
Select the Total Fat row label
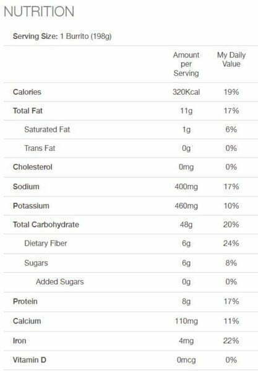pyautogui.click(x=28, y=111)
